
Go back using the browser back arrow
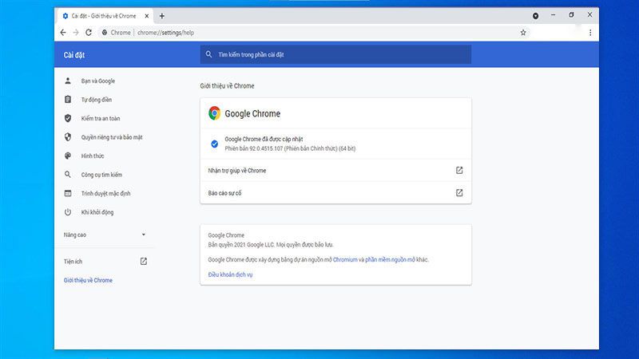pos(63,33)
